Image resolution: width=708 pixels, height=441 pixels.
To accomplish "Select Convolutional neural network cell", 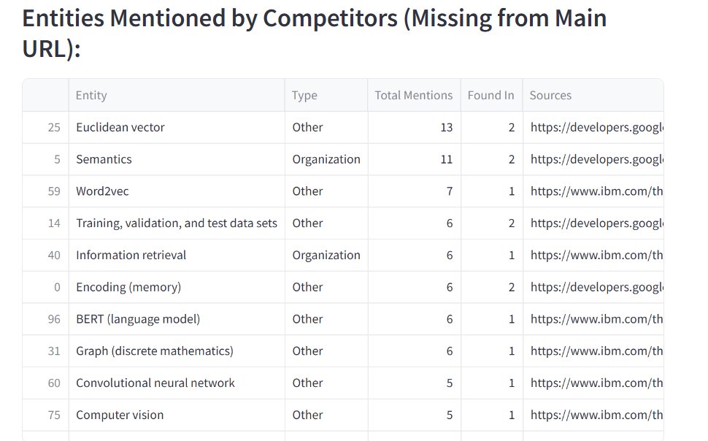I will (x=177, y=383).
